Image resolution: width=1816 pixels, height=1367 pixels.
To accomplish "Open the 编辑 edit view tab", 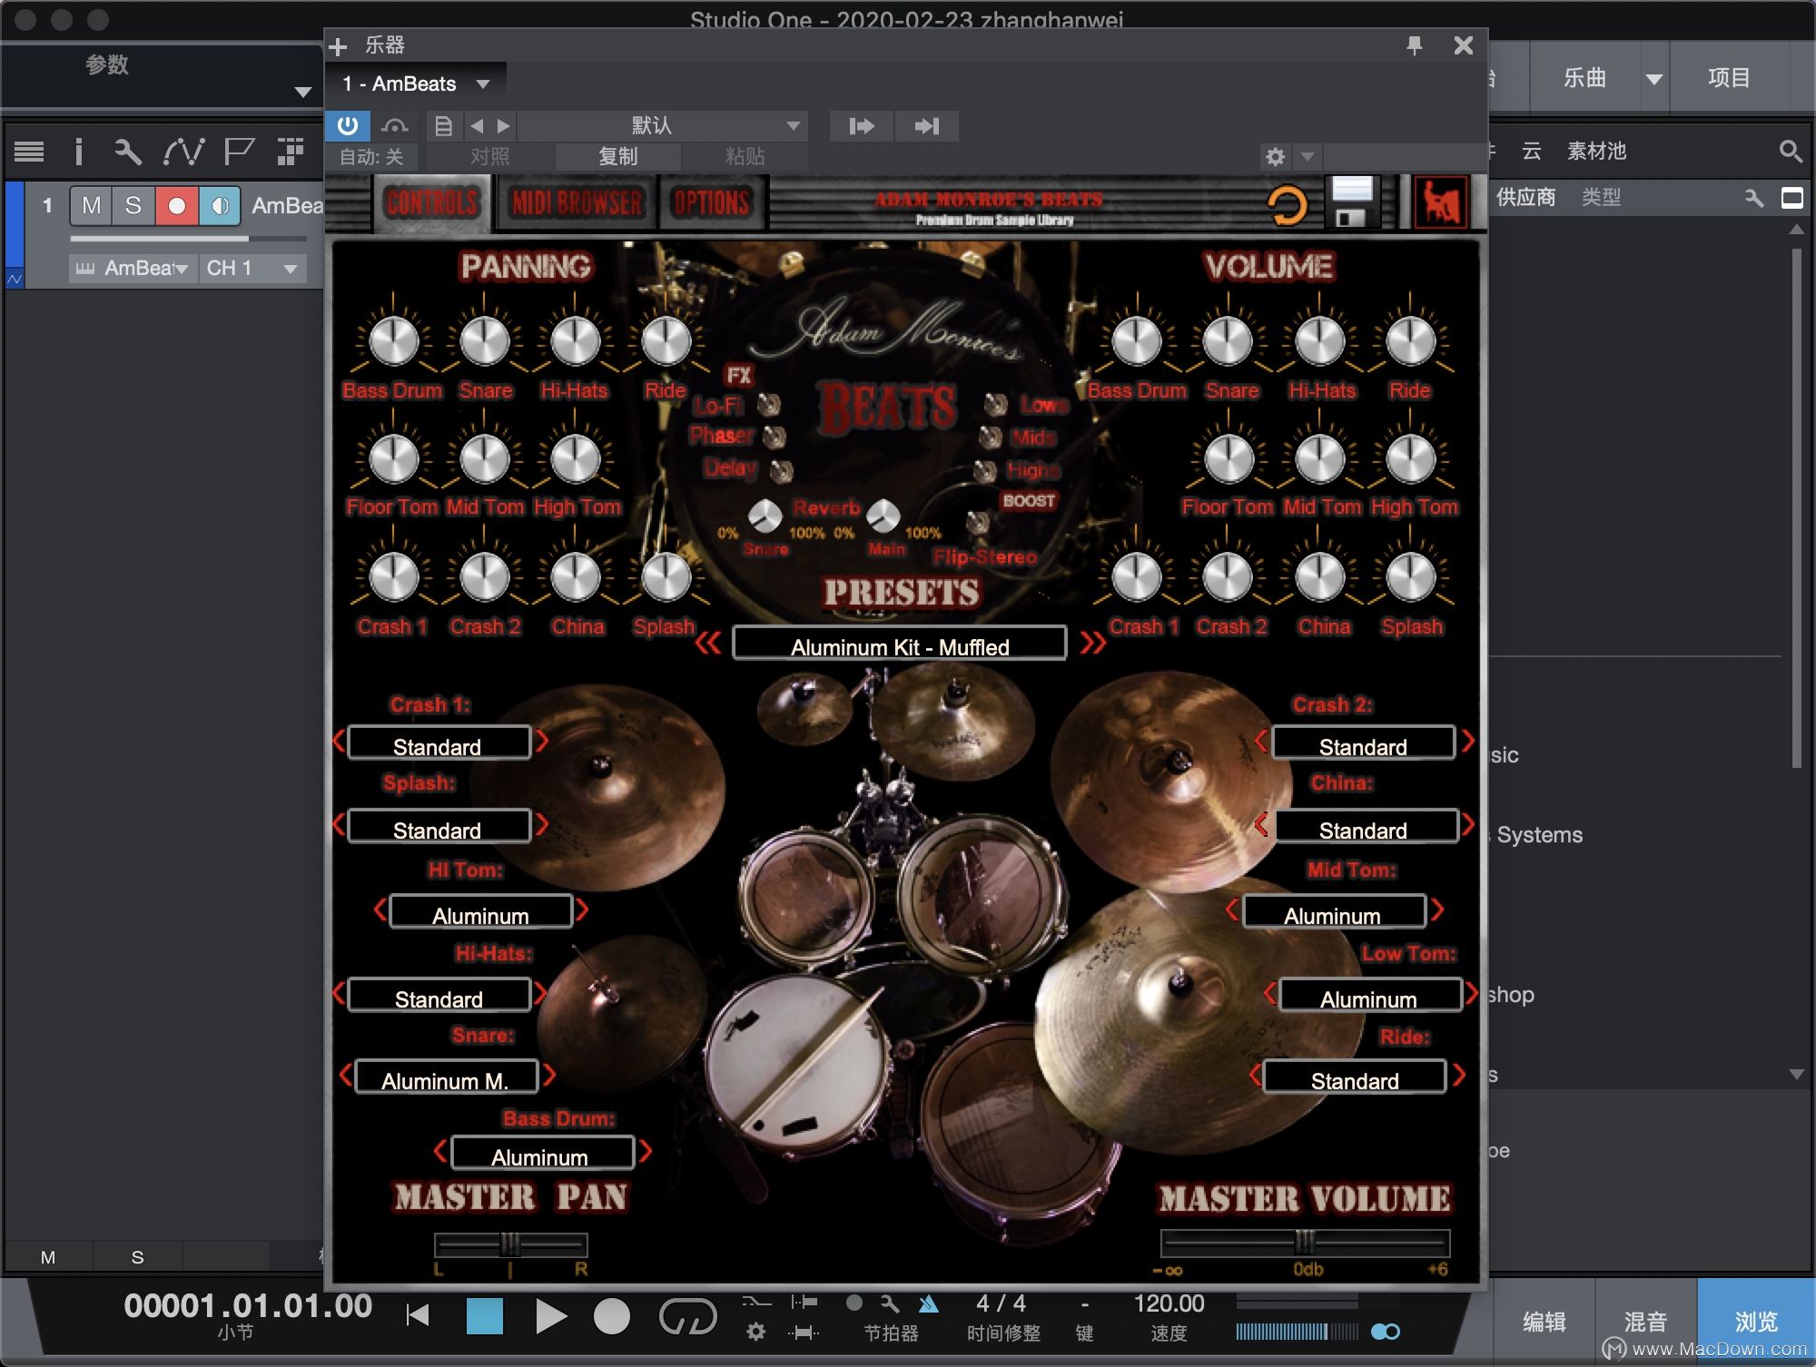I will 1545,1322.
